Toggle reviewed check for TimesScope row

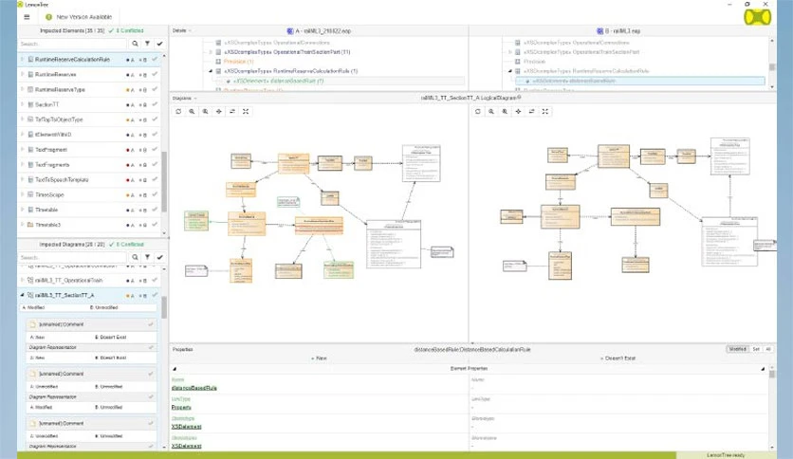point(155,194)
